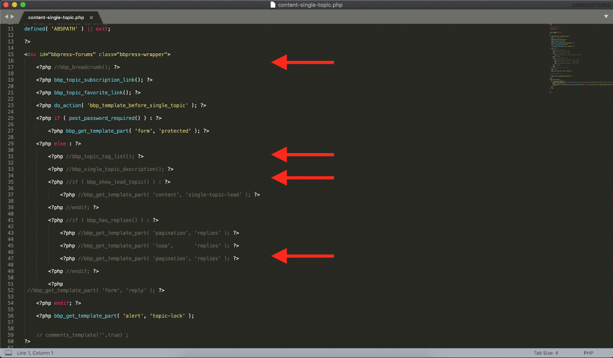This screenshot has width=613, height=358.
Task: Click the green zoom button in the title bar
Action: point(23,4)
